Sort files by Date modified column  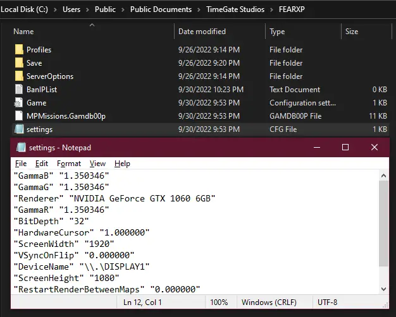pos(202,32)
